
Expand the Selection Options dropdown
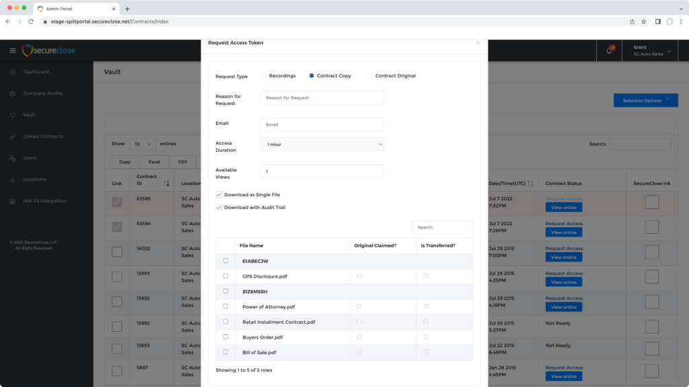645,101
